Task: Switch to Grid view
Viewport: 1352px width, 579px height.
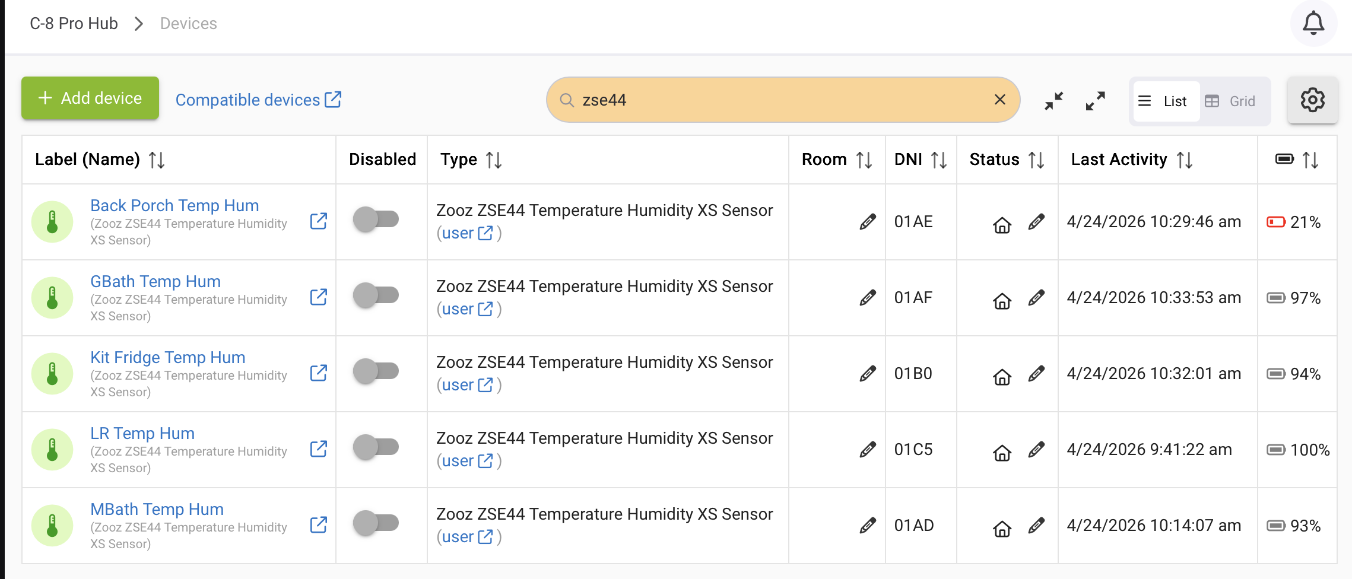Action: pyautogui.click(x=1230, y=101)
